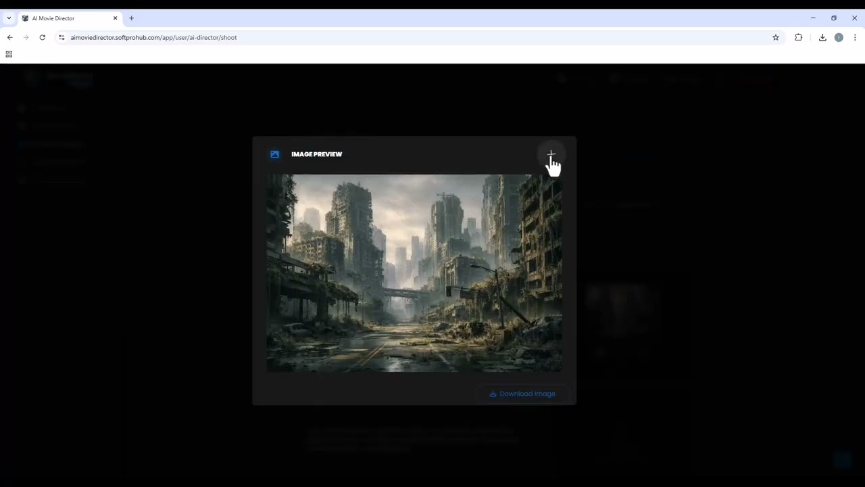Show the browser downloads panel
This screenshot has height=487, width=865.
click(822, 37)
